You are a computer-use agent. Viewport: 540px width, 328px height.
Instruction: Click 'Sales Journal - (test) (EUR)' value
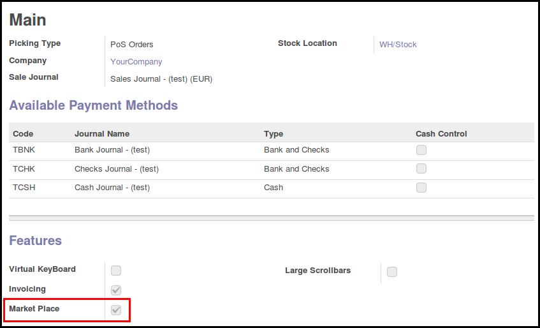point(161,79)
